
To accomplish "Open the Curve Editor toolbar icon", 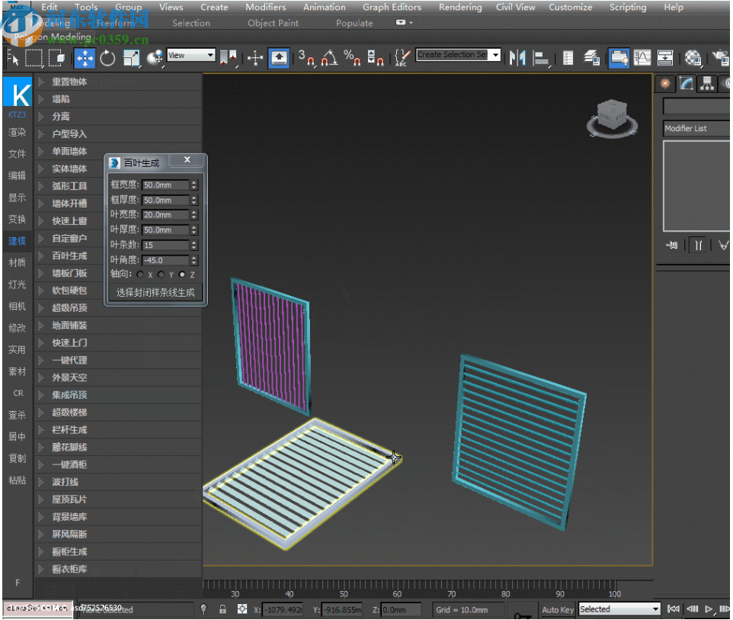I will click(642, 57).
